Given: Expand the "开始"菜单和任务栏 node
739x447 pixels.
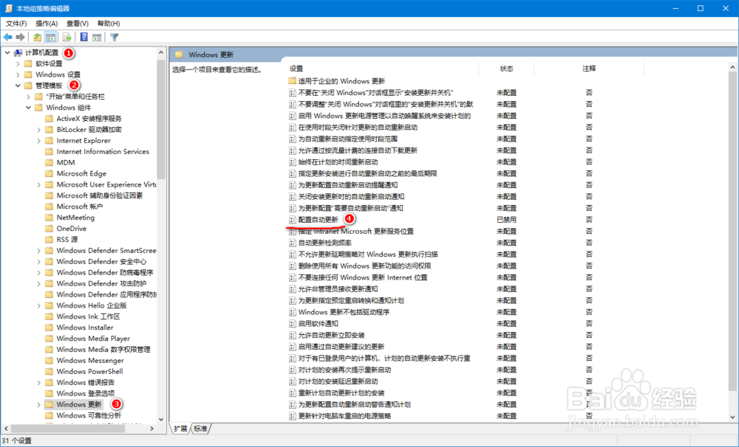Looking at the screenshot, I should click(28, 97).
